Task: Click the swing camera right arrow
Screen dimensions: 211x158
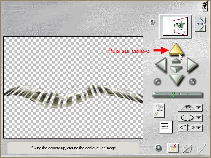Action: (x=191, y=64)
